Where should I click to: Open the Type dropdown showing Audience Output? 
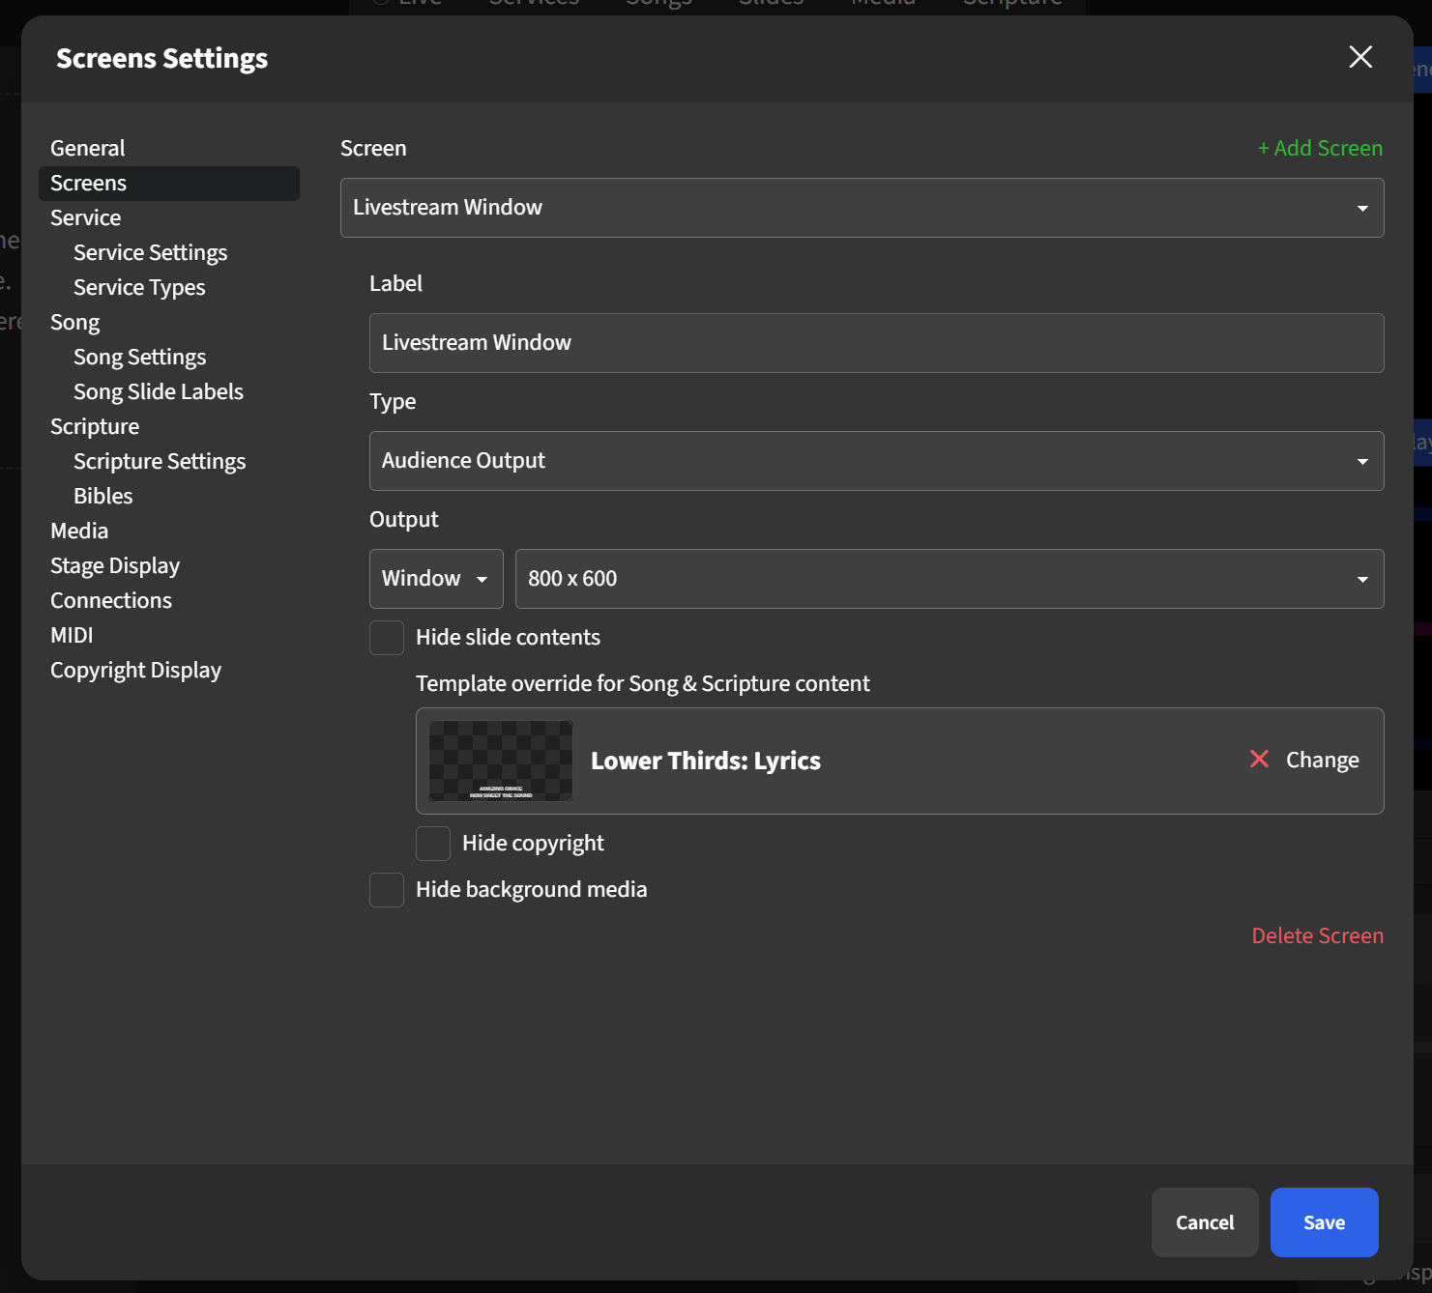click(x=876, y=460)
